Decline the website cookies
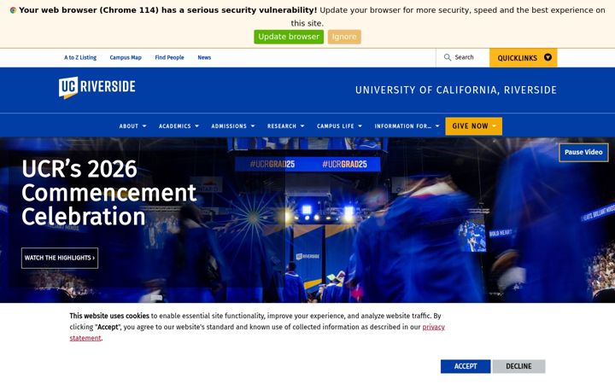 coord(519,366)
